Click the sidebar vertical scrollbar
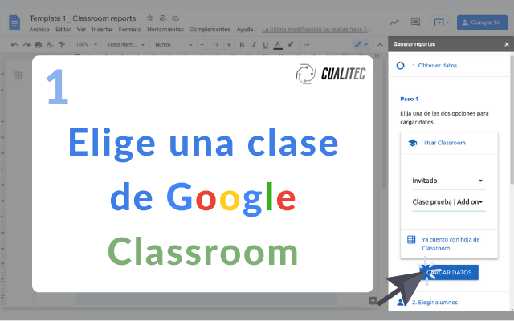The image size is (514, 321). (512, 120)
